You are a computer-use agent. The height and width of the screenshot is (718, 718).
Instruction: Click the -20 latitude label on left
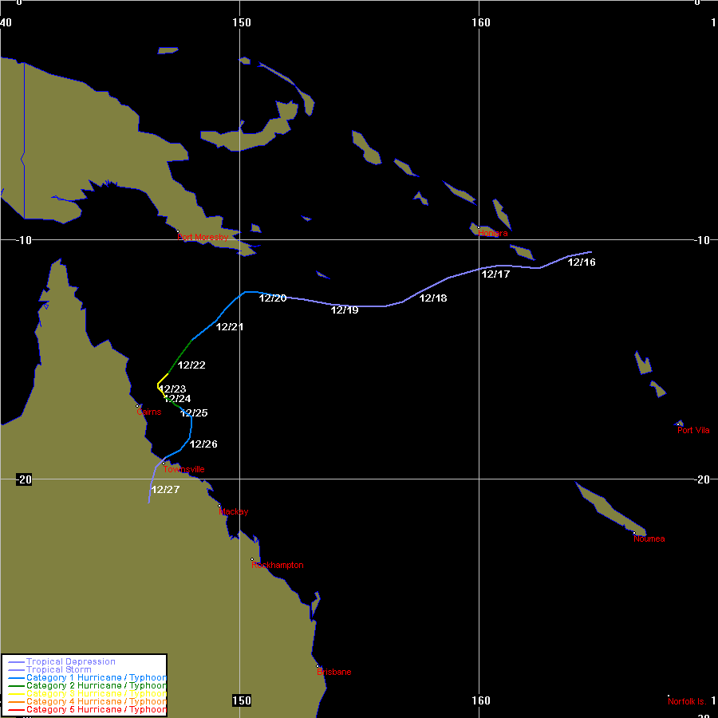22,479
